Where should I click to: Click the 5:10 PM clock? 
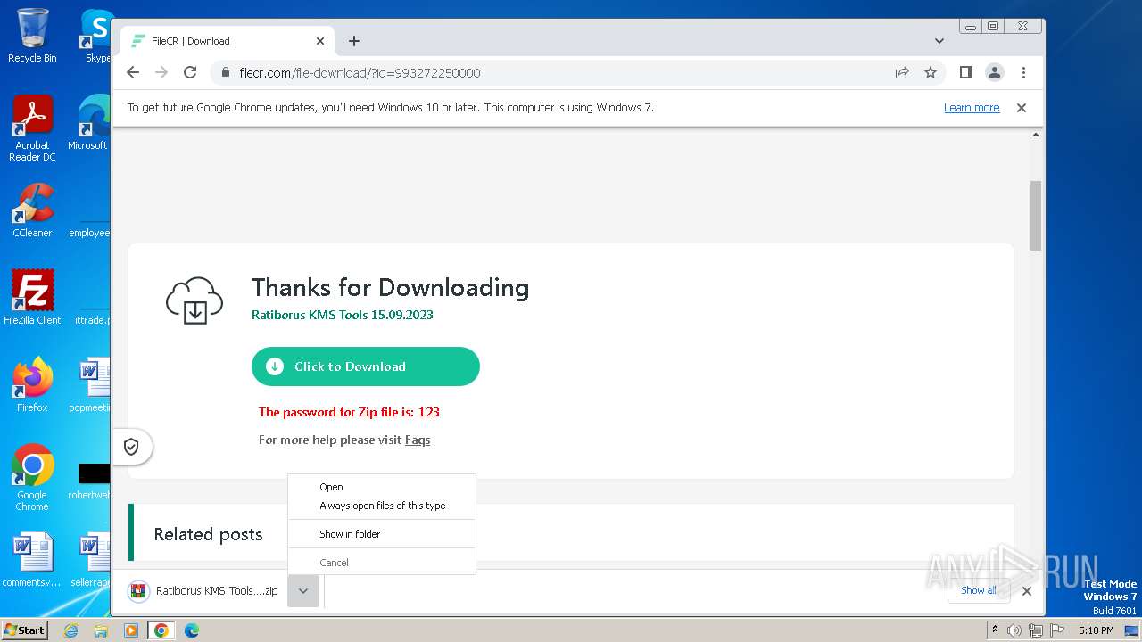tap(1096, 630)
